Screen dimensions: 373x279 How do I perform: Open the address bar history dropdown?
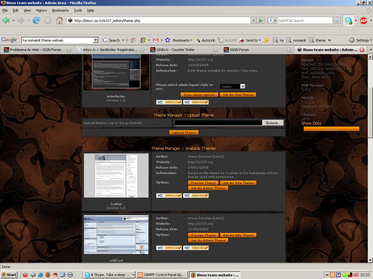point(254,21)
